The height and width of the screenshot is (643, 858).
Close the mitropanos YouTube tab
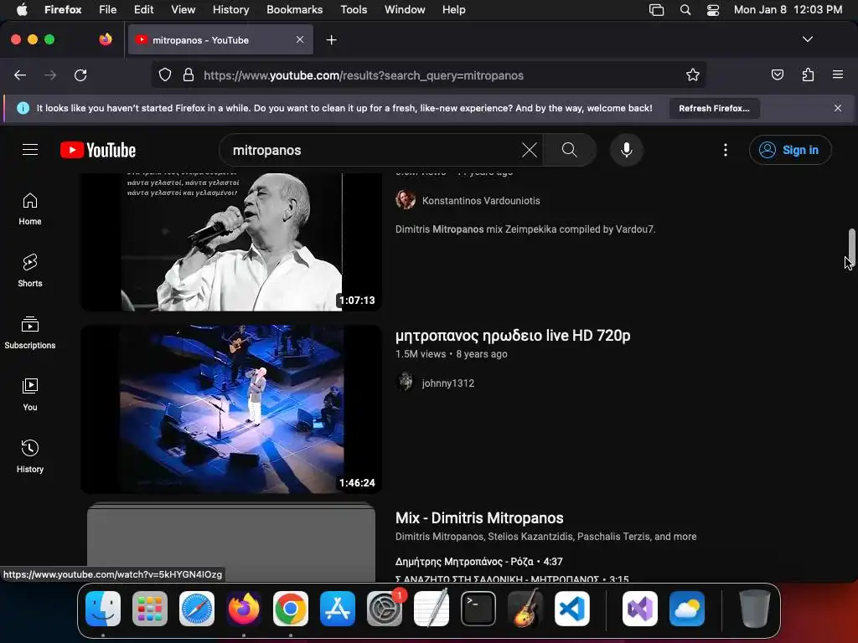click(x=300, y=39)
